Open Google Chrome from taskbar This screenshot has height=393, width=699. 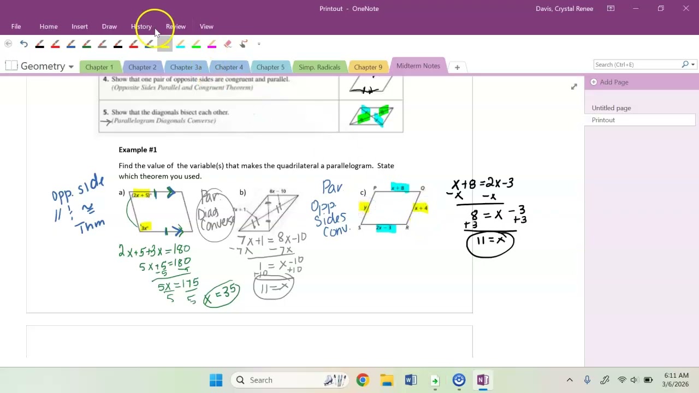[363, 380]
